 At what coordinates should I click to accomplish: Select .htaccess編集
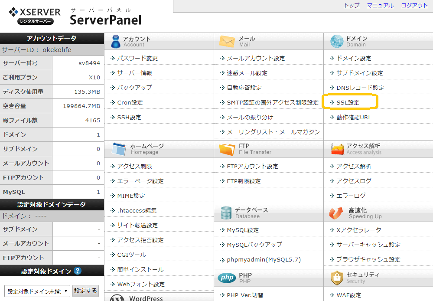(x=137, y=210)
